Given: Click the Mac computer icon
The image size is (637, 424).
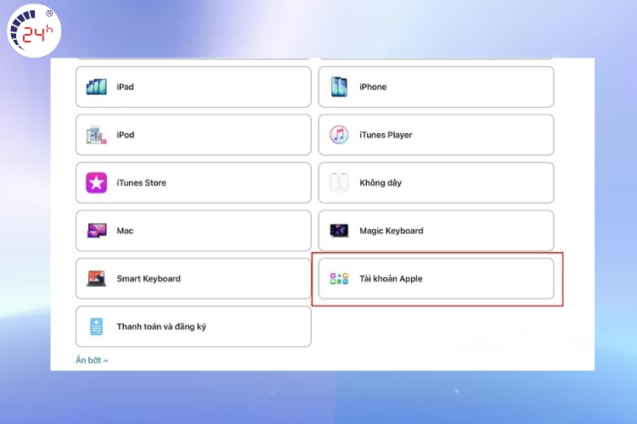Looking at the screenshot, I should (96, 231).
